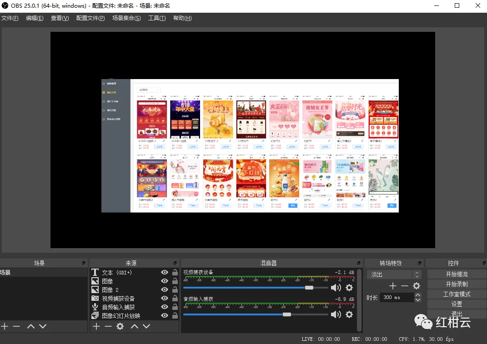
Task: Move scene up with arrow icon
Action: 31,326
